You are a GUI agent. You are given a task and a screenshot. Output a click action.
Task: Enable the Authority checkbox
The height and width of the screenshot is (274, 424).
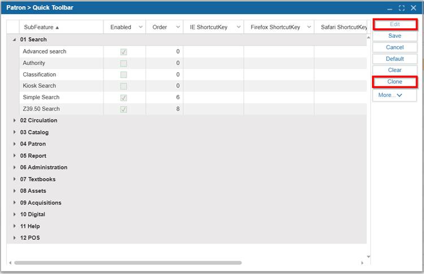124,63
